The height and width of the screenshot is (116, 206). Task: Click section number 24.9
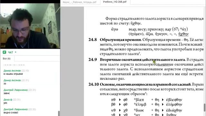pos(92,60)
